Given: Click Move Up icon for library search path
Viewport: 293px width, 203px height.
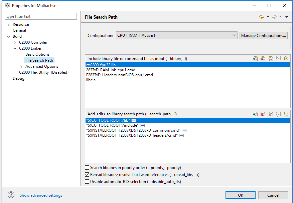Looking at the screenshot, I should (278, 114).
